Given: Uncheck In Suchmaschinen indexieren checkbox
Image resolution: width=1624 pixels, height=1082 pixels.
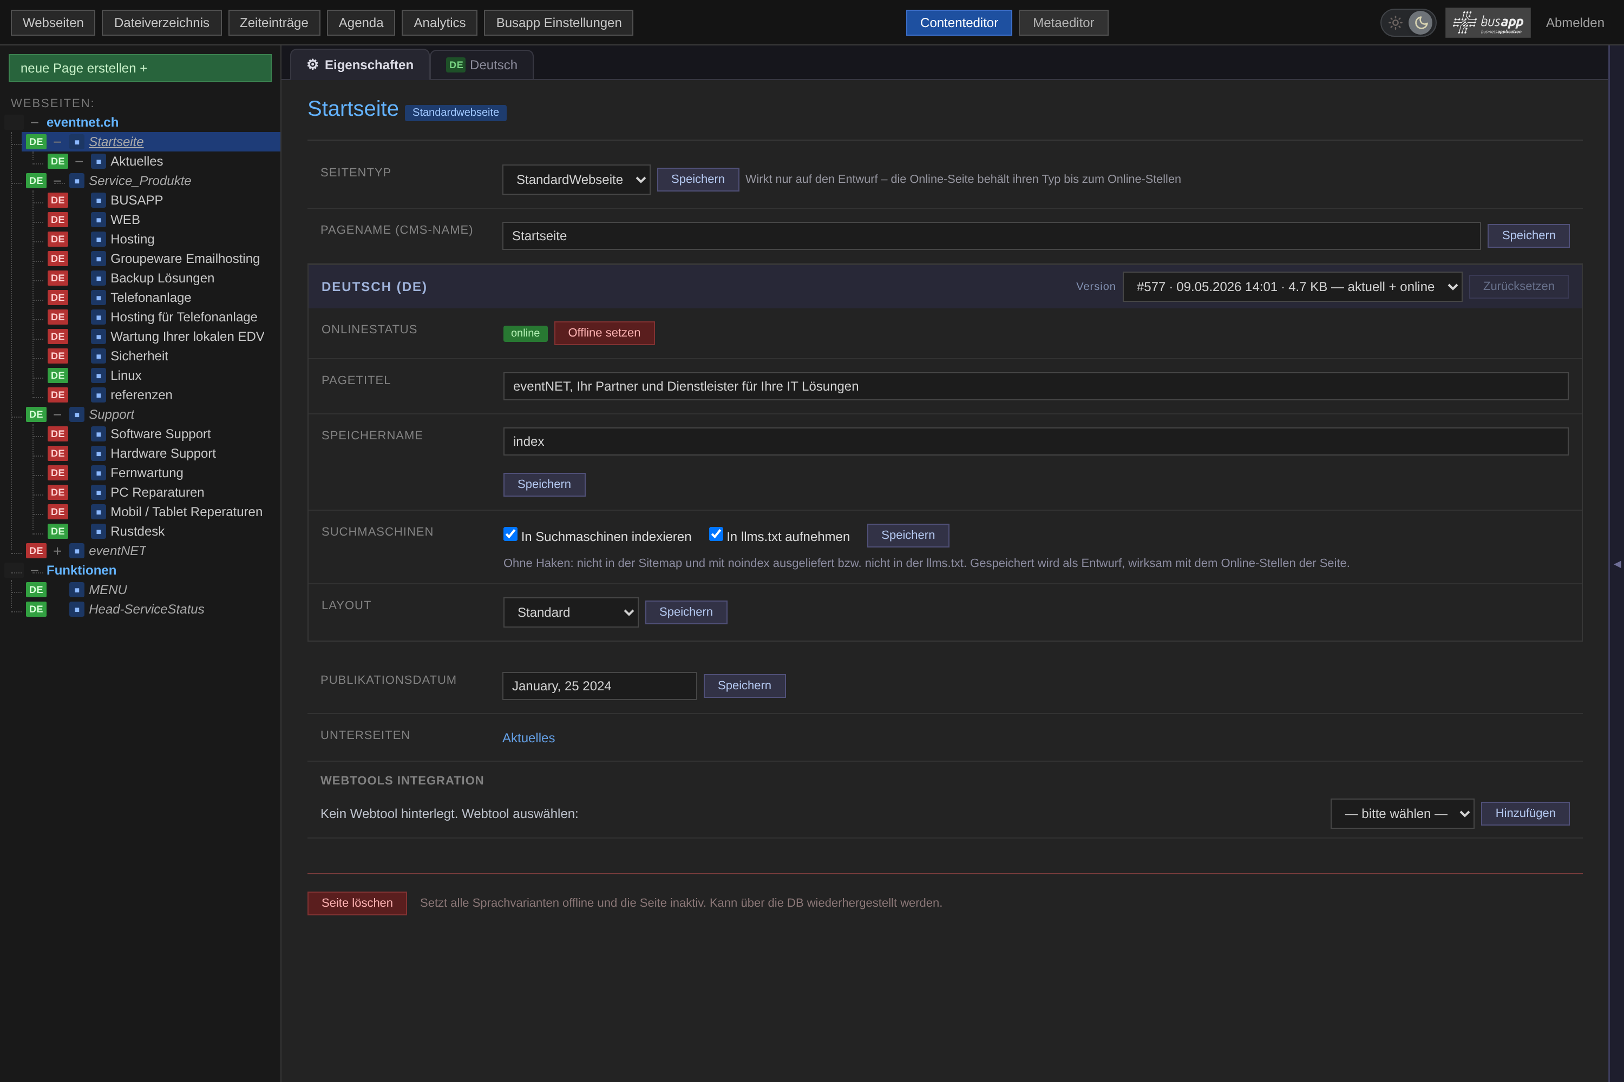Looking at the screenshot, I should [x=510, y=533].
